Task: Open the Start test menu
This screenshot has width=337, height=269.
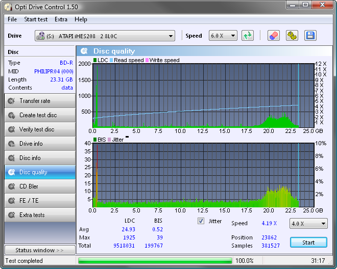Action: (x=36, y=19)
